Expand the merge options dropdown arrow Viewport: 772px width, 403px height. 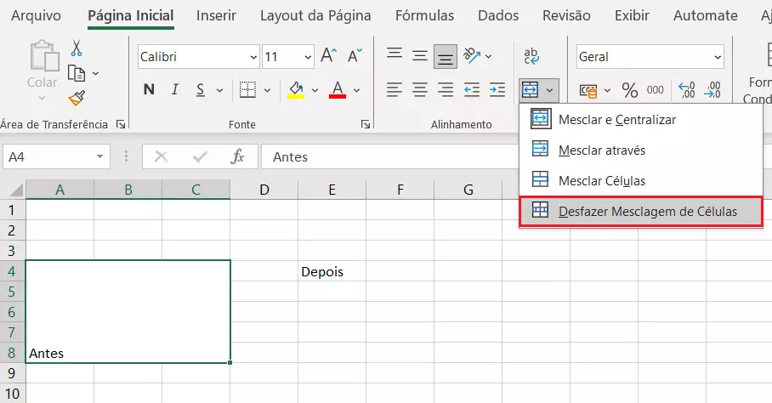[549, 90]
